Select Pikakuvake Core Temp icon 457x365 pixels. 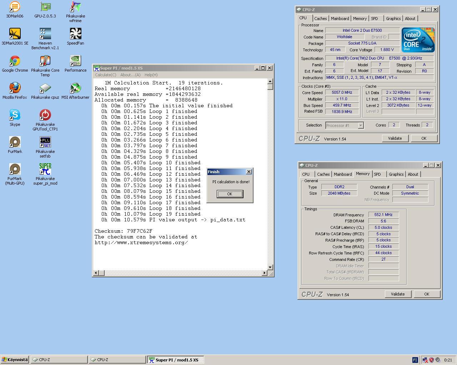pyautogui.click(x=45, y=66)
